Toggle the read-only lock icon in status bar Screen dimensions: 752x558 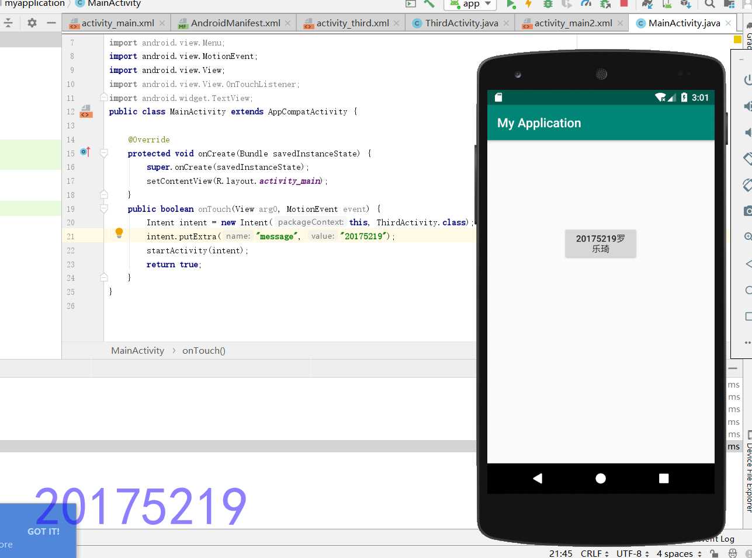click(713, 553)
